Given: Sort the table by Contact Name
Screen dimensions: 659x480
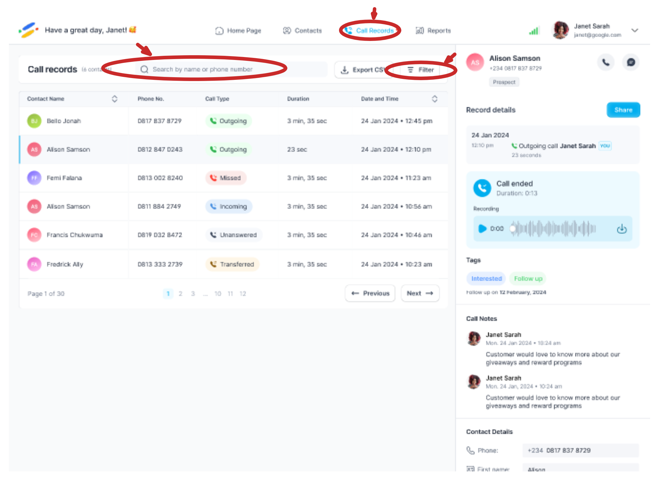Looking at the screenshot, I should (x=115, y=99).
